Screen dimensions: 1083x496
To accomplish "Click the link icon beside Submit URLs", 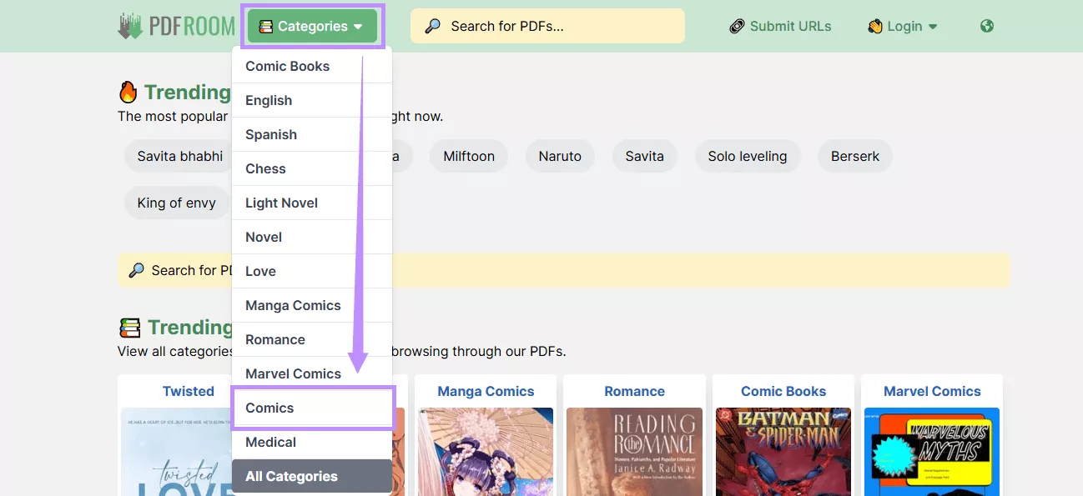I will coord(737,26).
